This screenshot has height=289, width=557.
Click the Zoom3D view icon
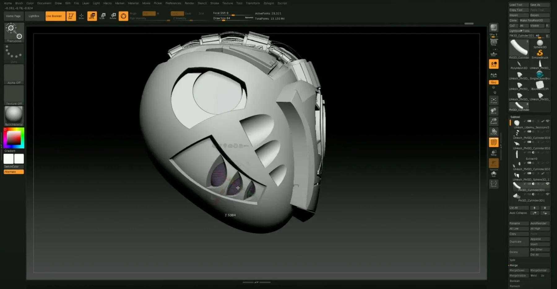point(494,121)
